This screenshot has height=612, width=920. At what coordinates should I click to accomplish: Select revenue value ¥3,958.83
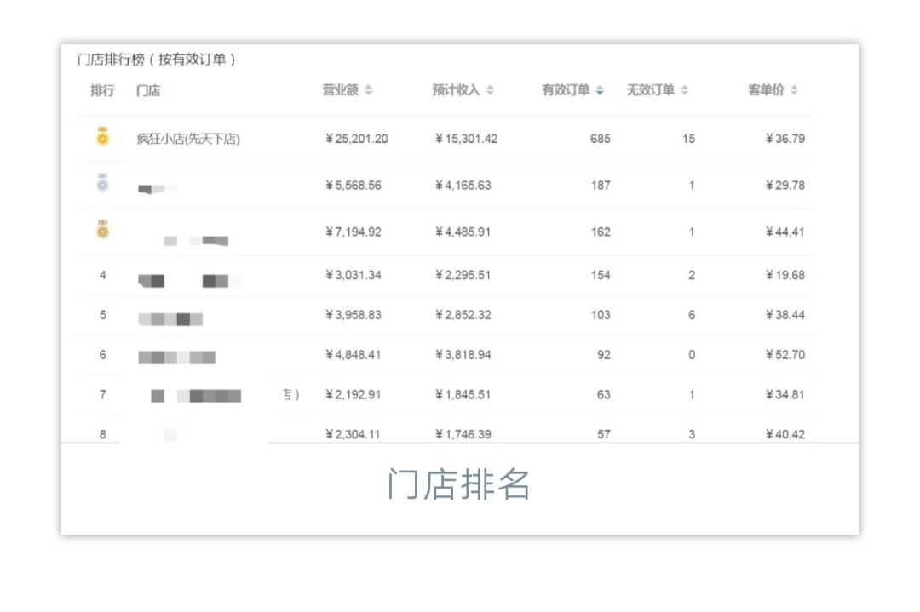pos(354,315)
